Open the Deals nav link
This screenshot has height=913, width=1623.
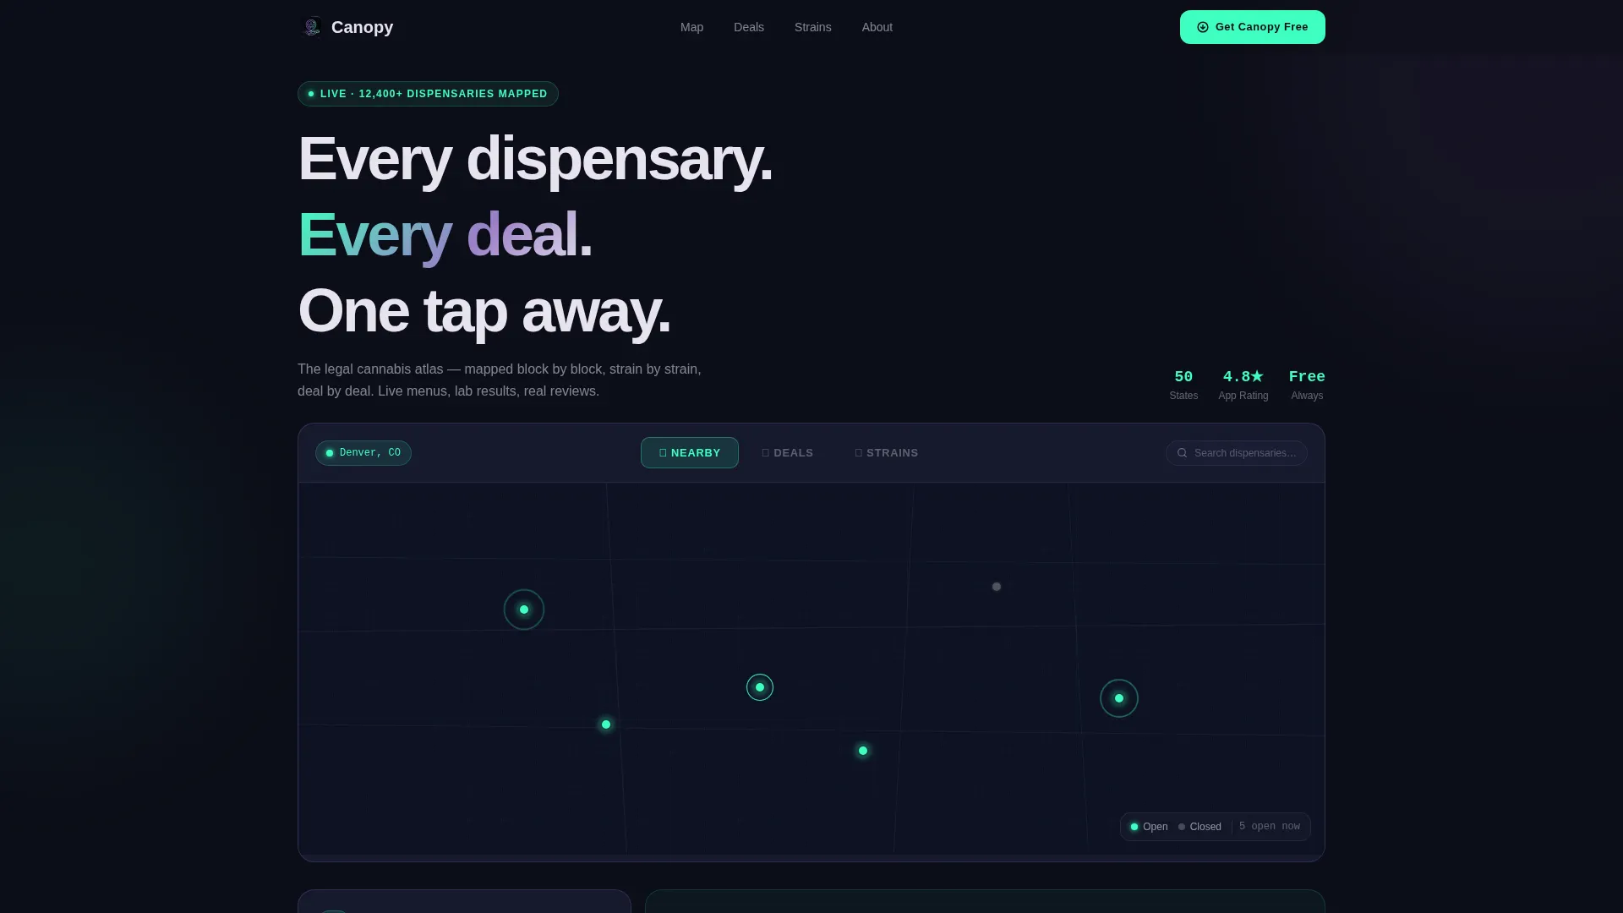point(749,27)
